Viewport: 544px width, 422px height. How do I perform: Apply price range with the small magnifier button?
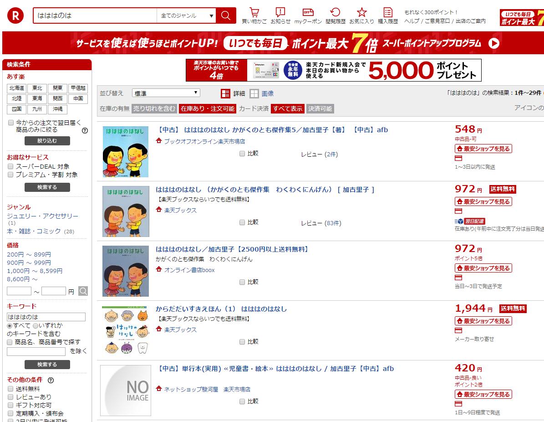(83, 291)
